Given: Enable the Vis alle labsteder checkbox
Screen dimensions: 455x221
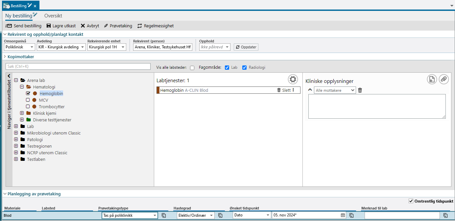Looking at the screenshot, I should (192, 68).
